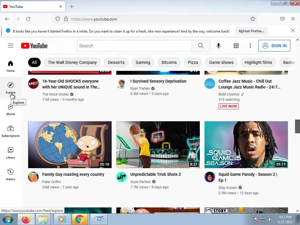The image size is (300, 225).
Task: Open the taskbar file explorer icon
Action: (43, 219)
